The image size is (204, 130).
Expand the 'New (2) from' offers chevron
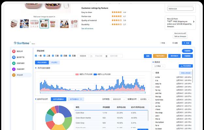click(194, 22)
